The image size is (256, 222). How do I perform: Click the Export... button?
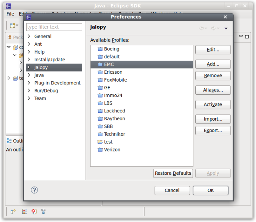(213, 131)
